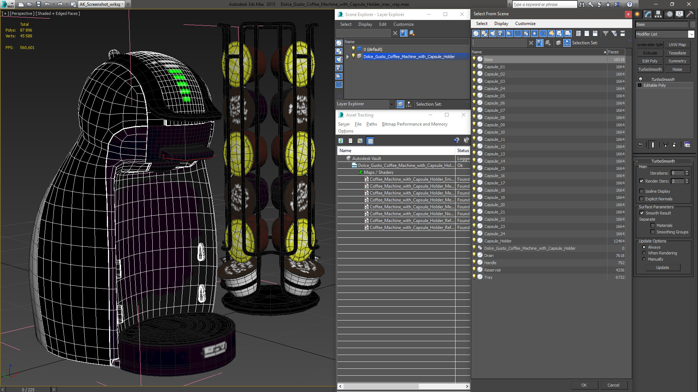Click Table View icon in Asset Tracking toolbar
Image resolution: width=698 pixels, height=392 pixels.
[370, 141]
